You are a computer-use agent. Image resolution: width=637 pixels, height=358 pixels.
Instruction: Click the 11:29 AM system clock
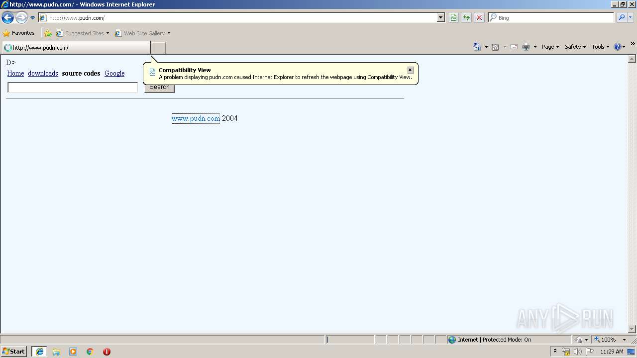(612, 352)
